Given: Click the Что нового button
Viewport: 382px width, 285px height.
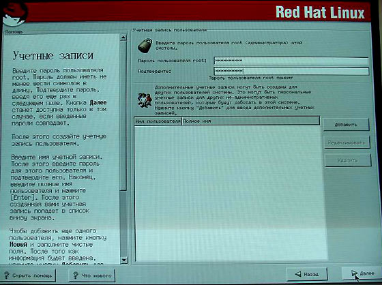Looking at the screenshot, I should click(92, 275).
